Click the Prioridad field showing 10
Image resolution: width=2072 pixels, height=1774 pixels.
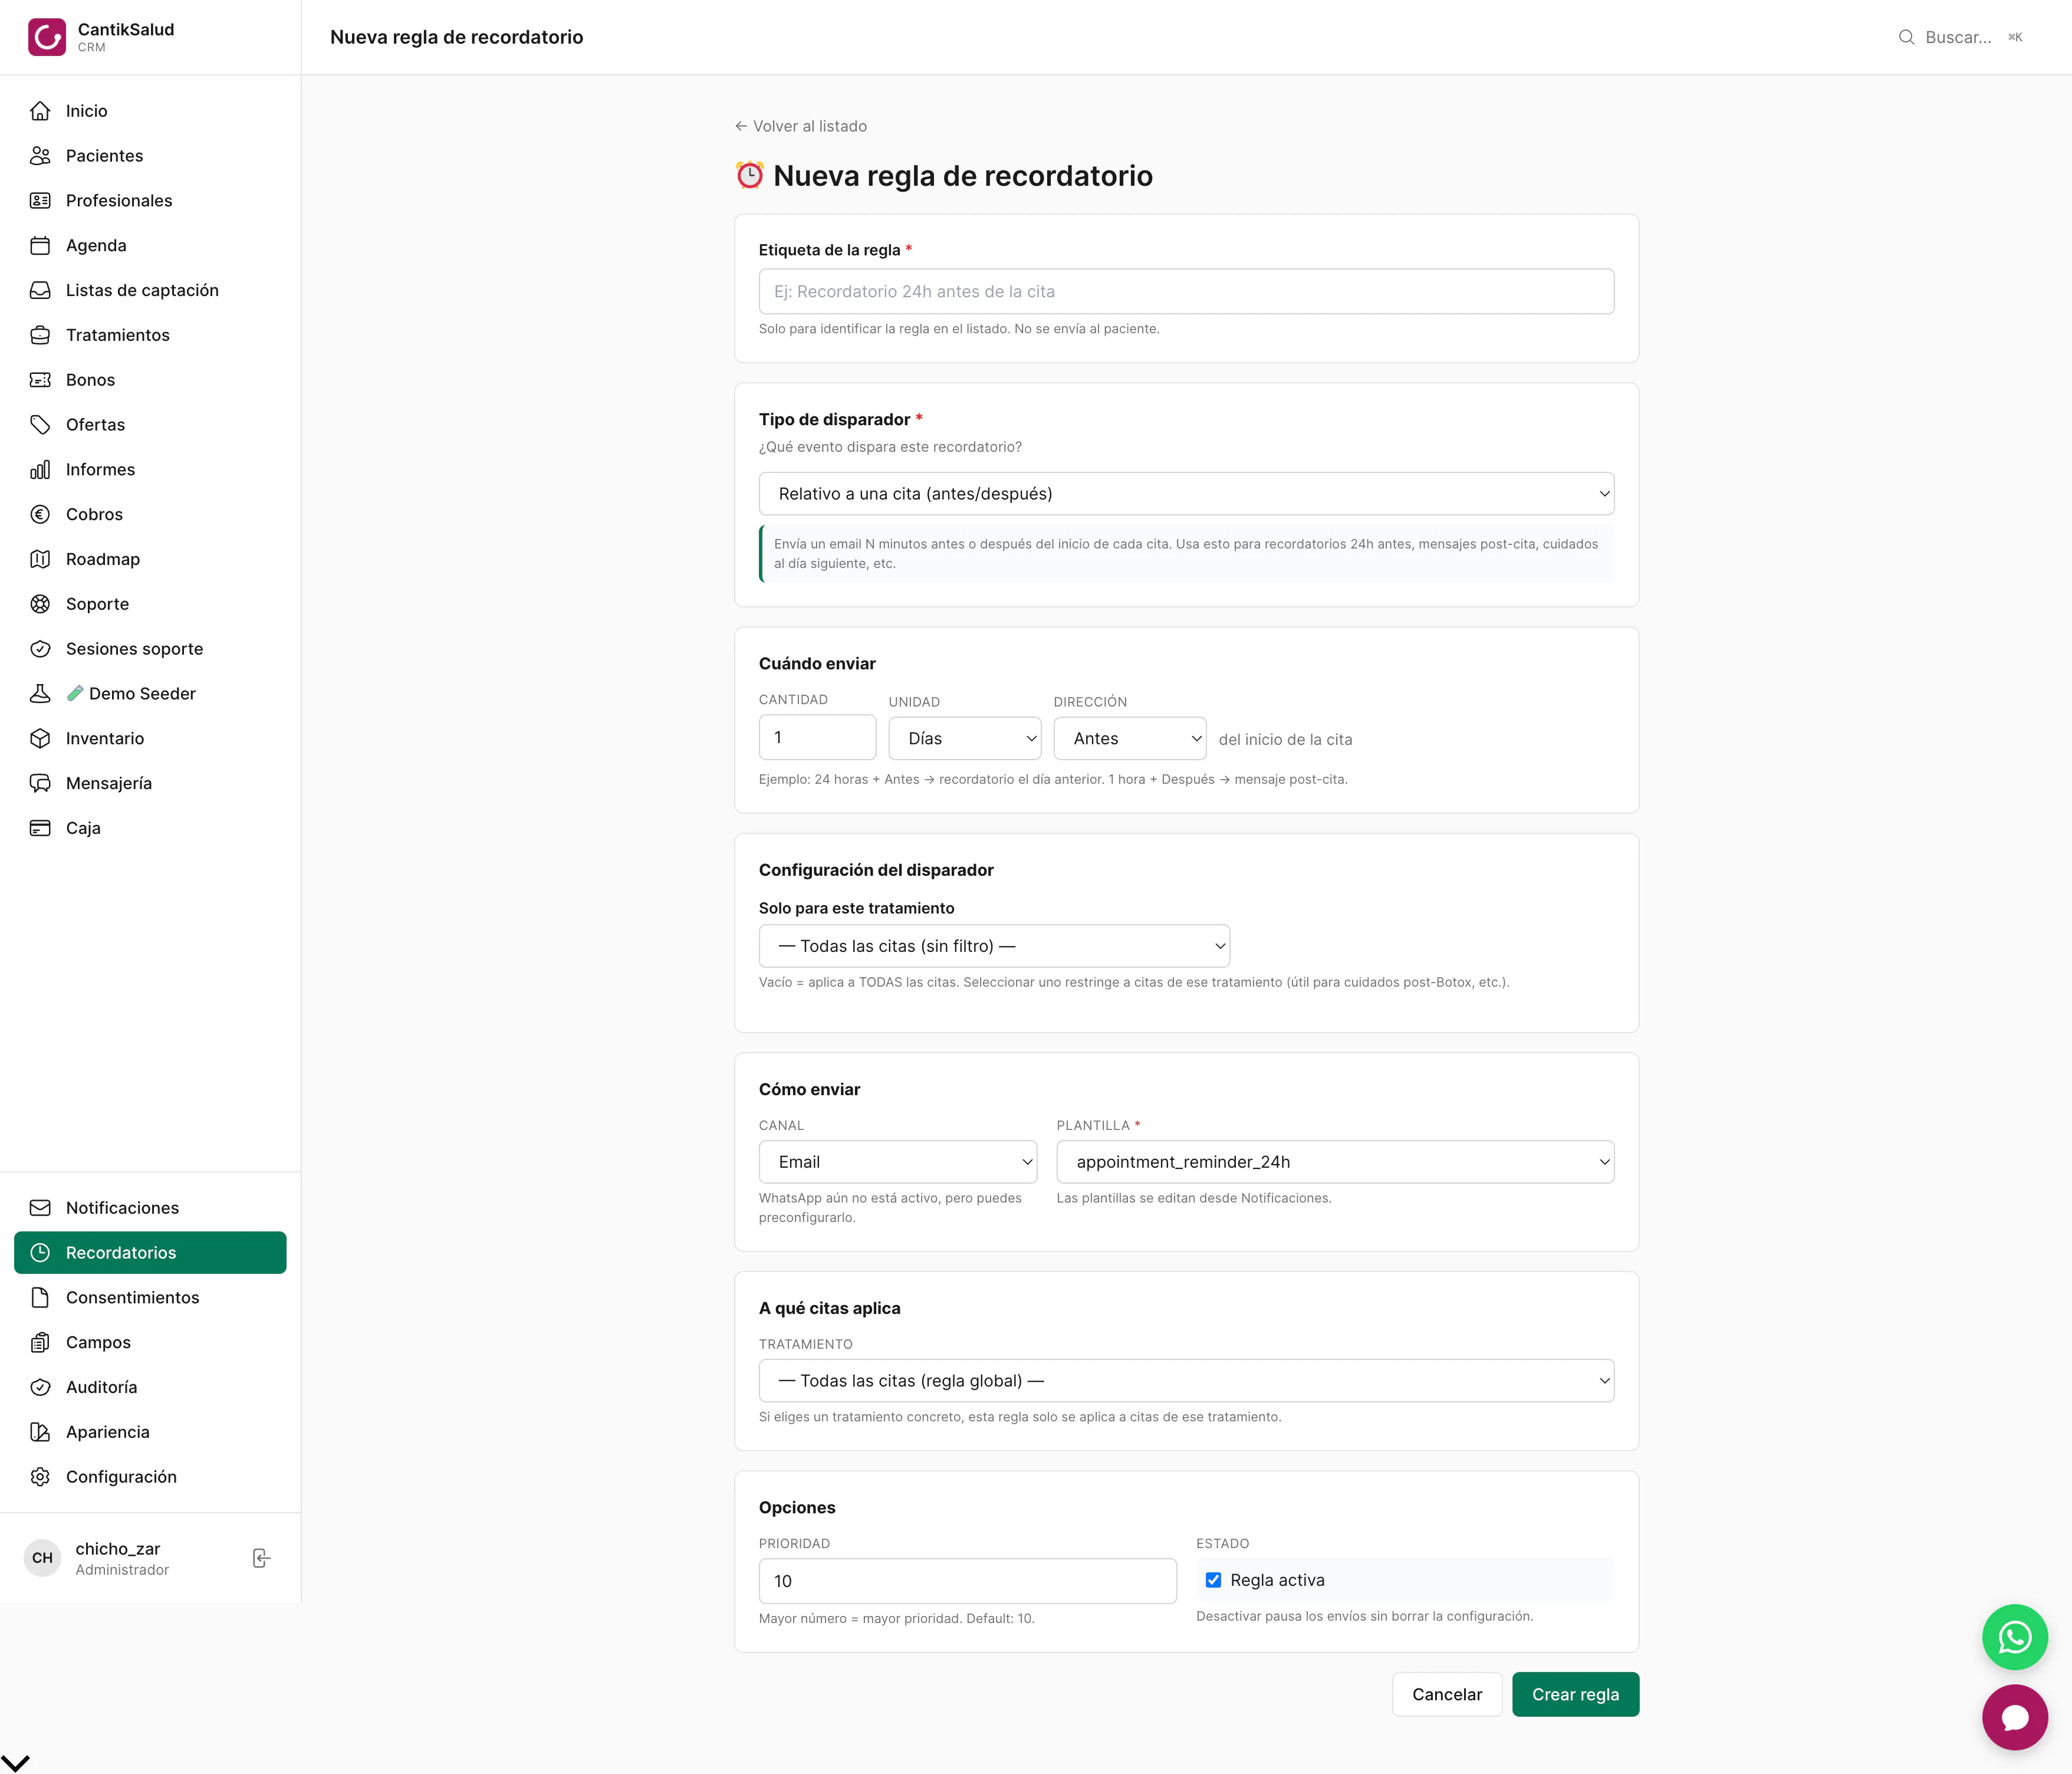tap(967, 1581)
